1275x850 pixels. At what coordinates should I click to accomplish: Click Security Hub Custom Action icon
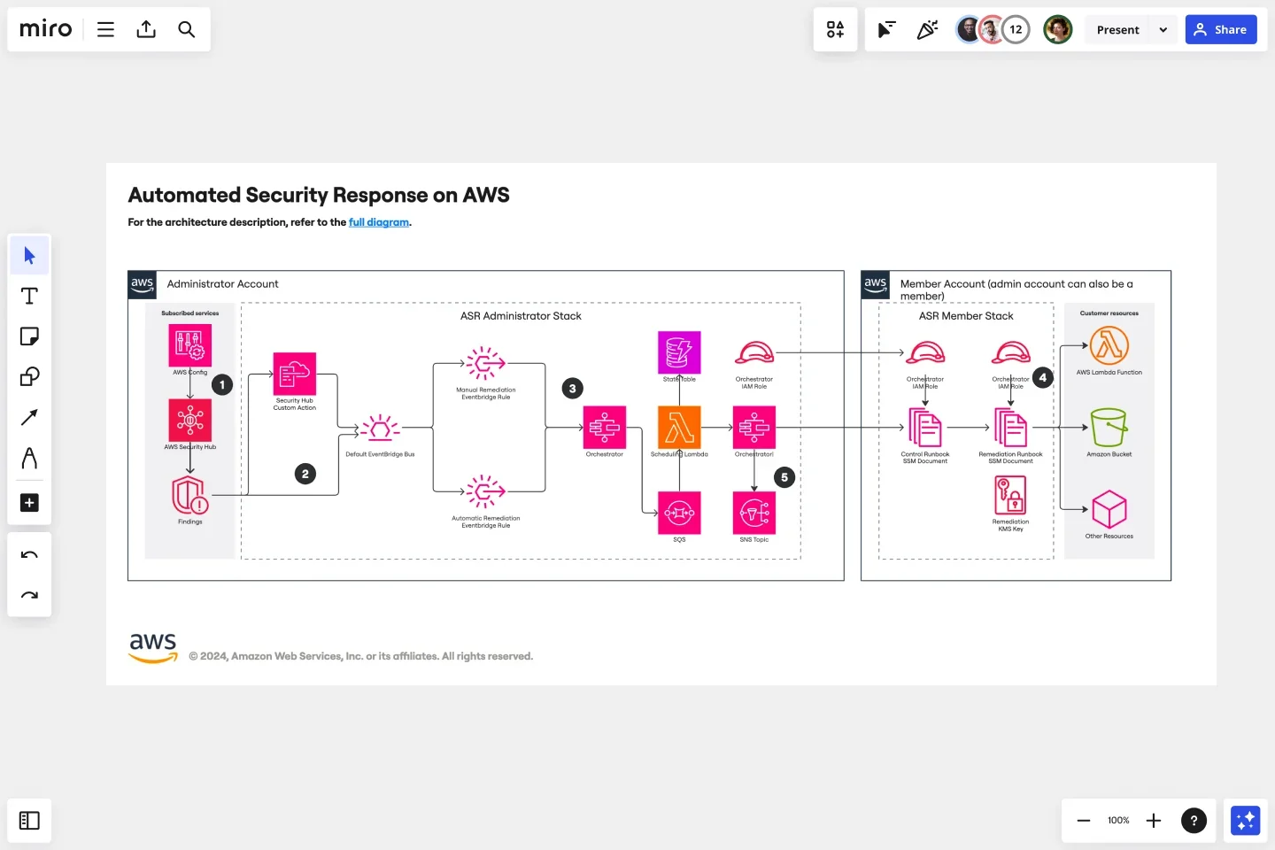(295, 374)
